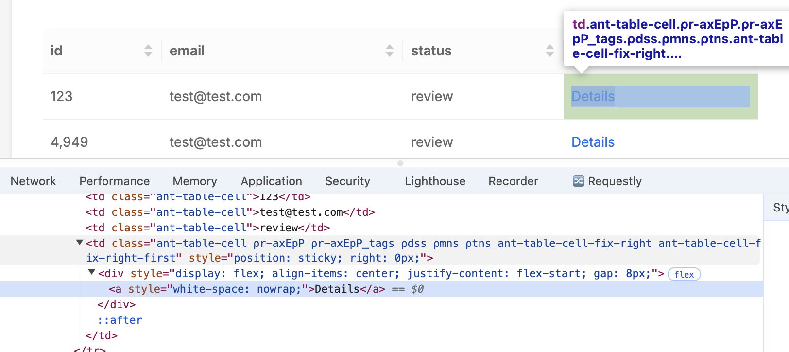Viewport: 789px width, 352px height.
Task: Click the sort arrows in the status column
Action: tap(550, 51)
